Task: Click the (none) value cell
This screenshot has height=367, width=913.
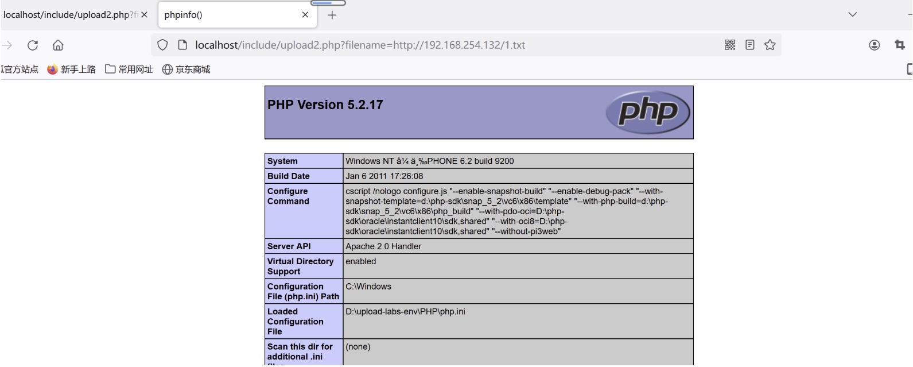Action: coord(518,353)
